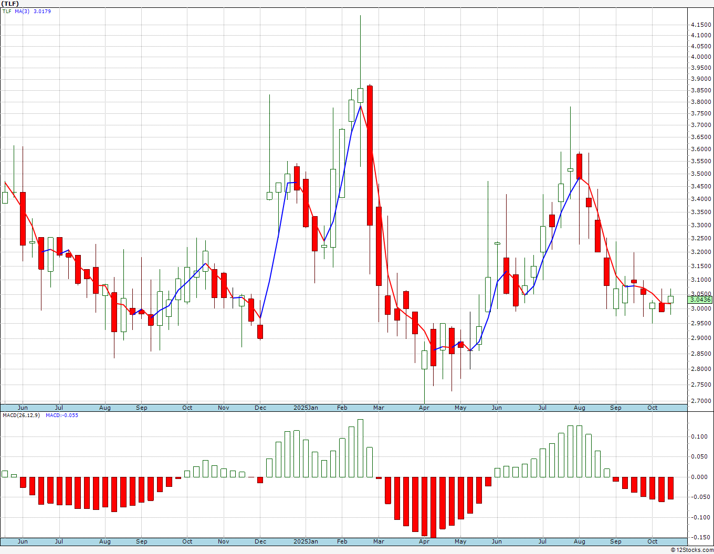Click the 2.8000 price axis label

tap(701, 369)
